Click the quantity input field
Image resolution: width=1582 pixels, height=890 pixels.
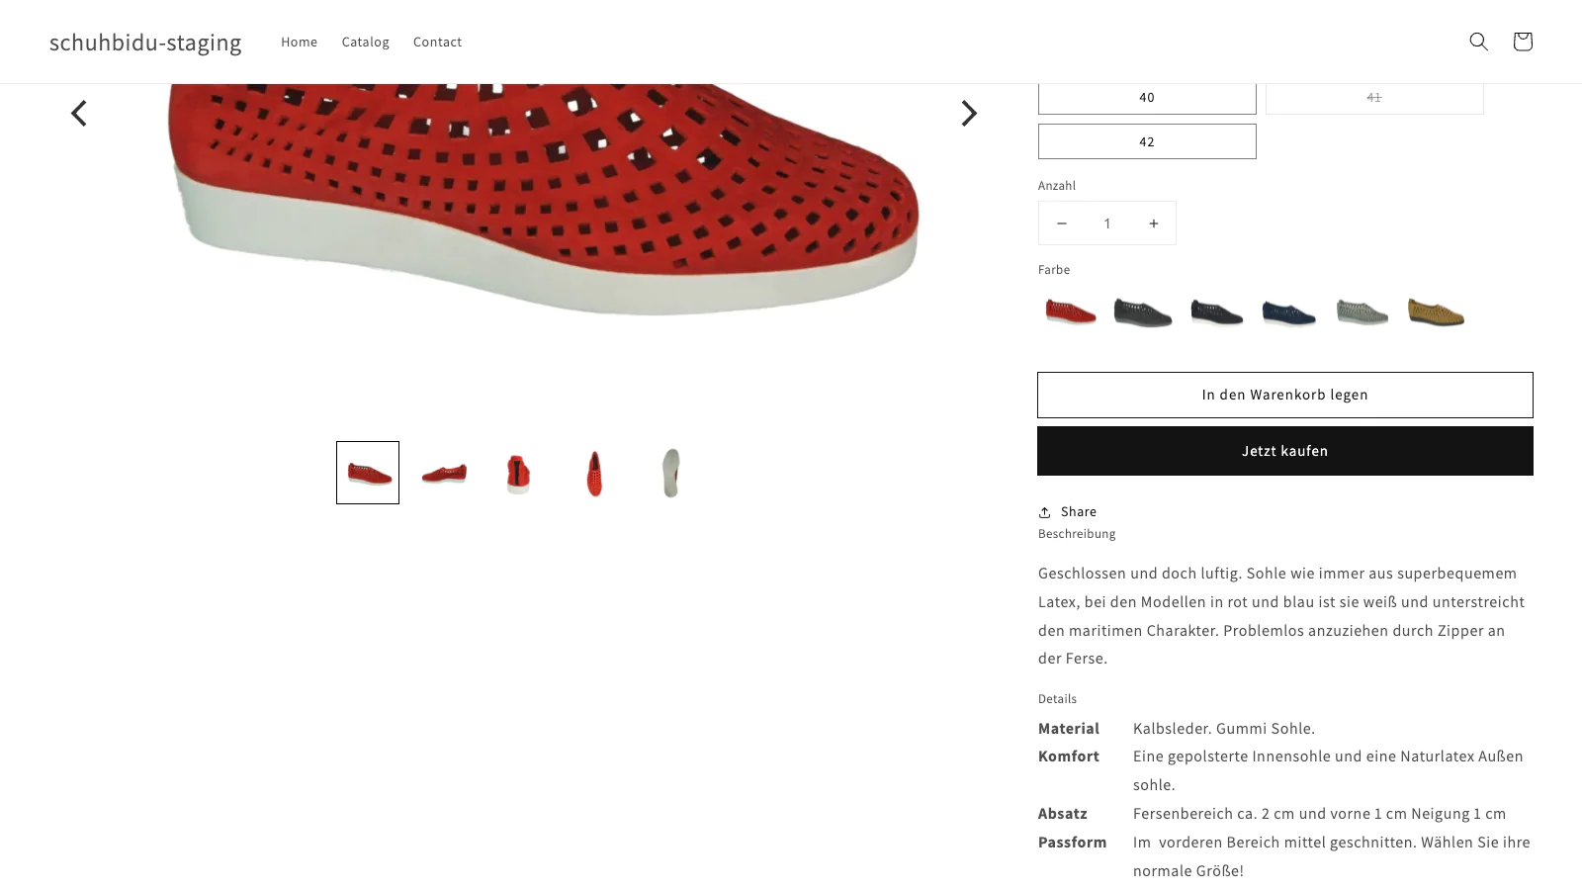(1107, 223)
